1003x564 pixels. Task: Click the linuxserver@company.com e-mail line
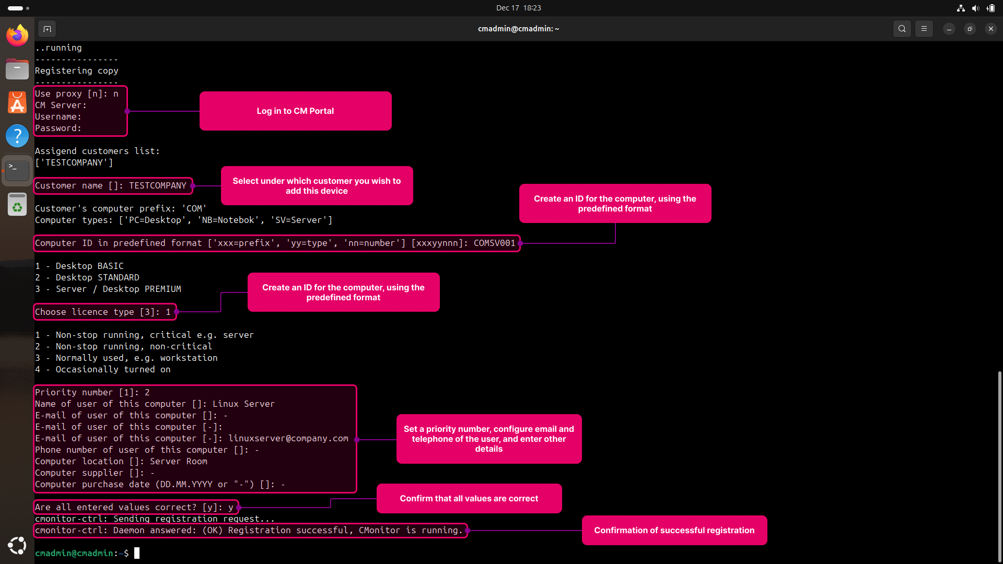(192, 438)
